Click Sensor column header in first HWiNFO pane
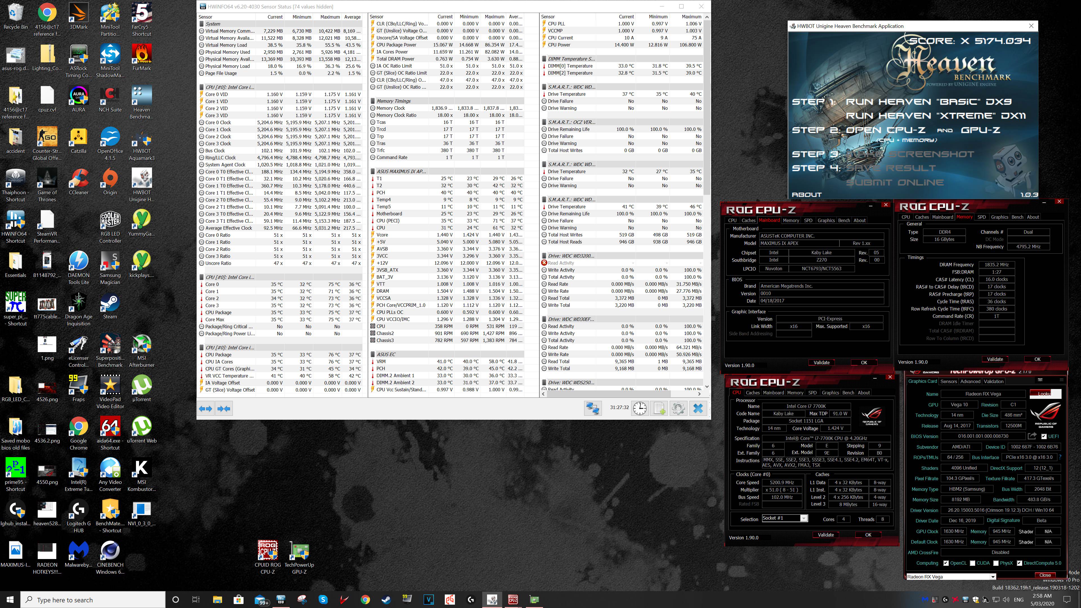1081x608 pixels. tap(227, 17)
